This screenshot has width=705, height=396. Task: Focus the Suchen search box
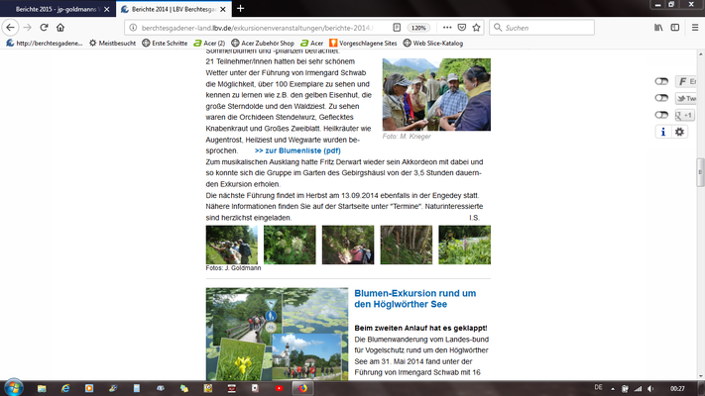(x=541, y=28)
